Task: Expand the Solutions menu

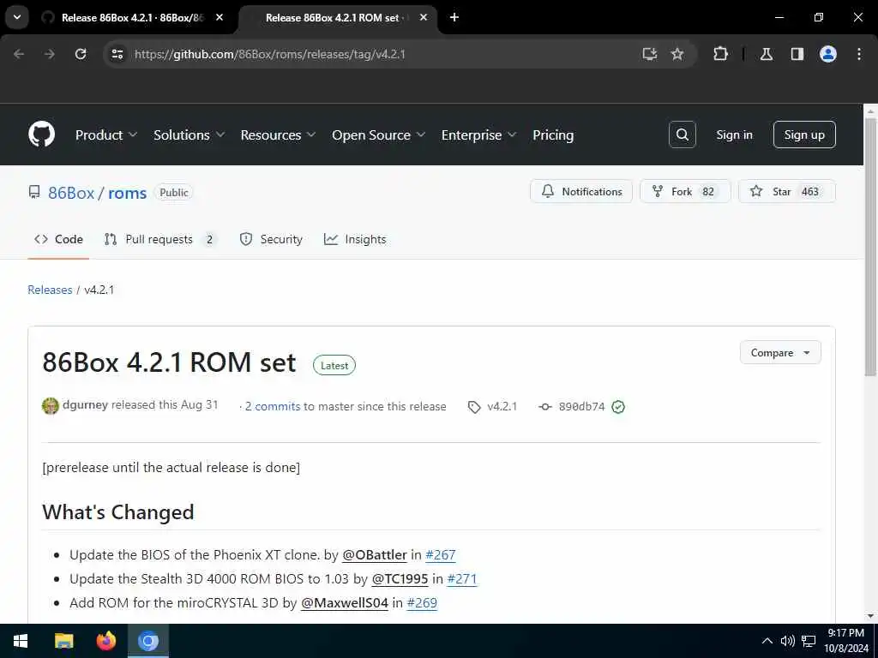Action: tap(189, 135)
